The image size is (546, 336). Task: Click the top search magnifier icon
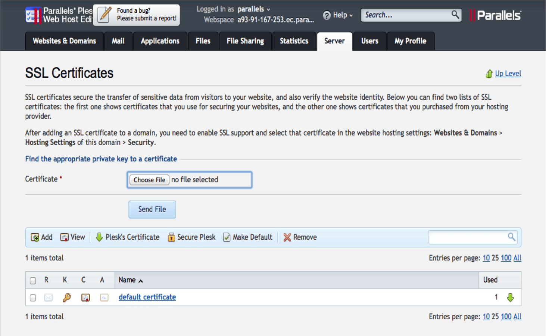tap(455, 15)
